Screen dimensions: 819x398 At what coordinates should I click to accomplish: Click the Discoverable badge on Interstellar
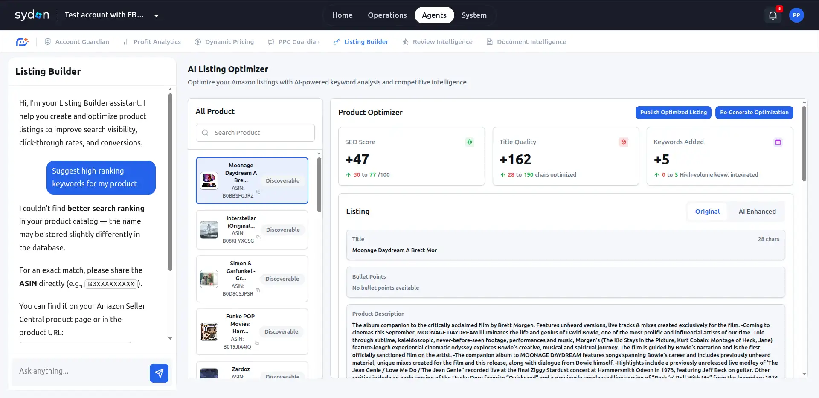[x=283, y=230]
